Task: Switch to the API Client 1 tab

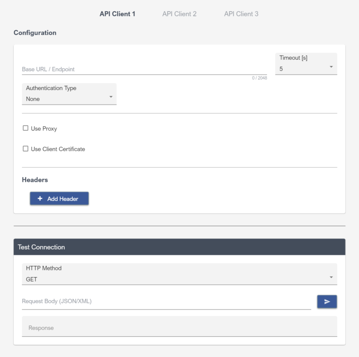Action: click(x=117, y=14)
